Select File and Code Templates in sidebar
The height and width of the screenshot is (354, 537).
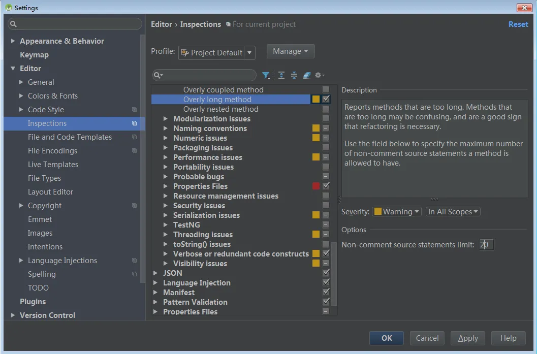coord(70,137)
